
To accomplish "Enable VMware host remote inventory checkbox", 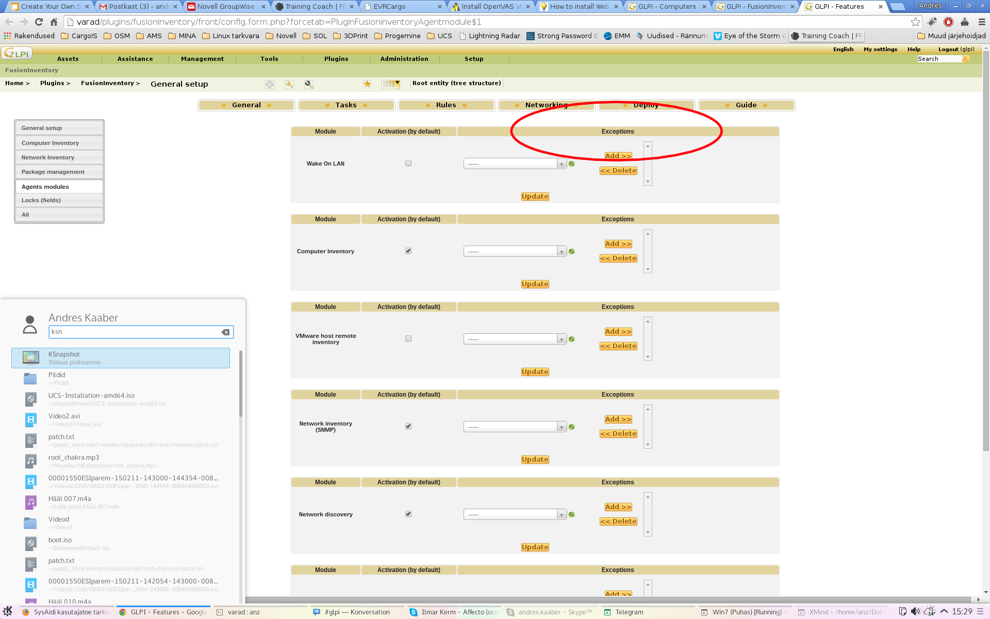I will pos(408,338).
